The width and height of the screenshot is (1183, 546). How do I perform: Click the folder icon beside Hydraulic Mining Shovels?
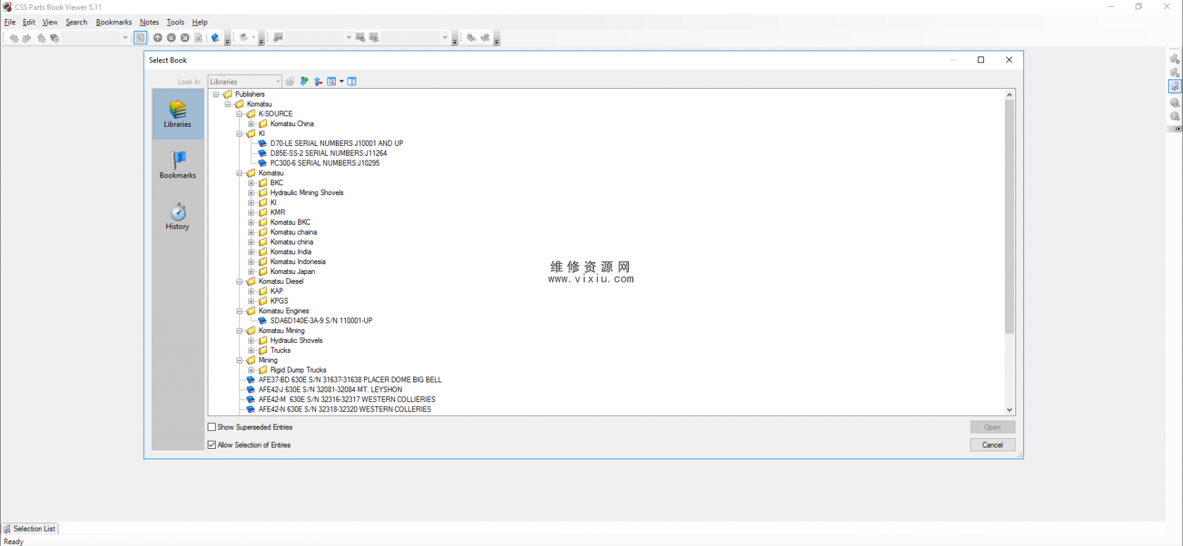[x=263, y=193]
